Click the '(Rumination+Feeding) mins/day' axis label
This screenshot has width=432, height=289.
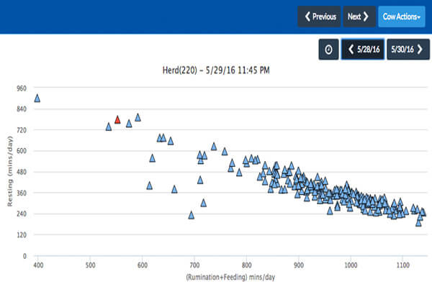pyautogui.click(x=230, y=277)
